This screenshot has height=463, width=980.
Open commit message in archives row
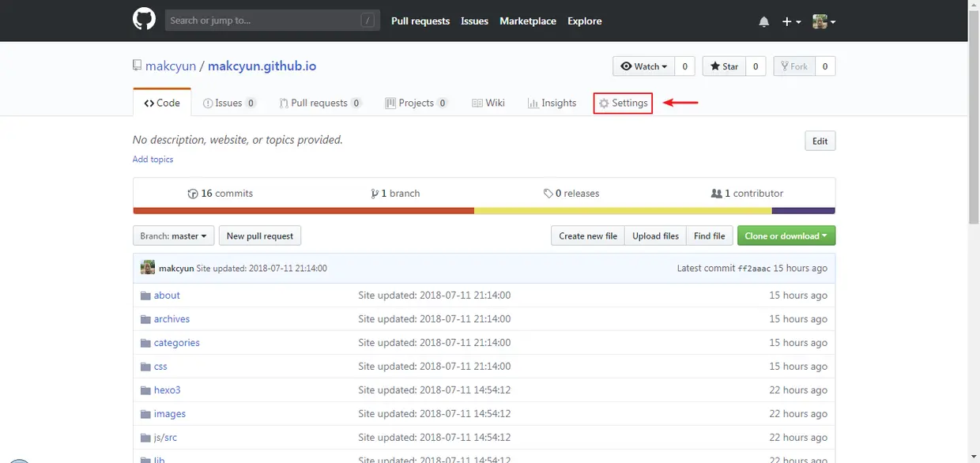point(434,319)
